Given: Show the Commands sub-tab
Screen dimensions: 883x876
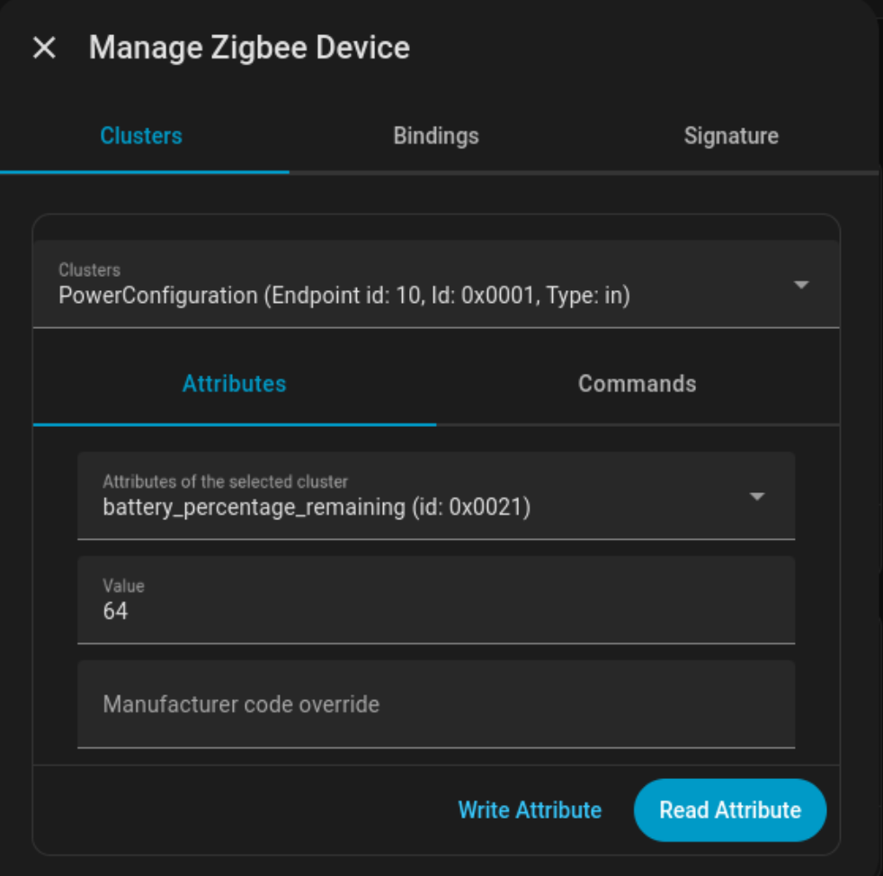Looking at the screenshot, I should click(637, 385).
